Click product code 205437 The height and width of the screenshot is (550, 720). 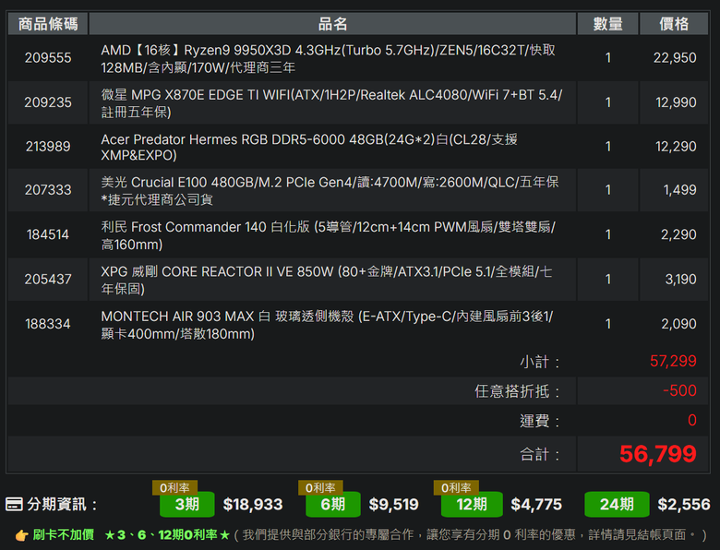tap(48, 279)
